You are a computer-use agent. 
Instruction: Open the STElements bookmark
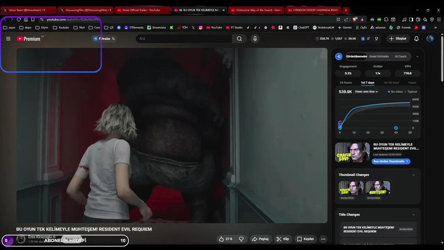click(x=134, y=27)
